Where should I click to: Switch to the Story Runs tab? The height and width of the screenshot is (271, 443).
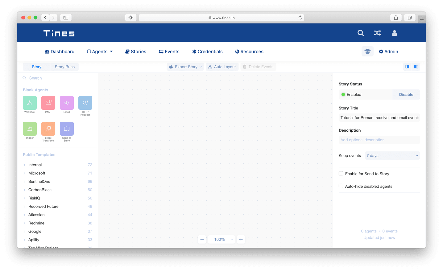click(64, 67)
